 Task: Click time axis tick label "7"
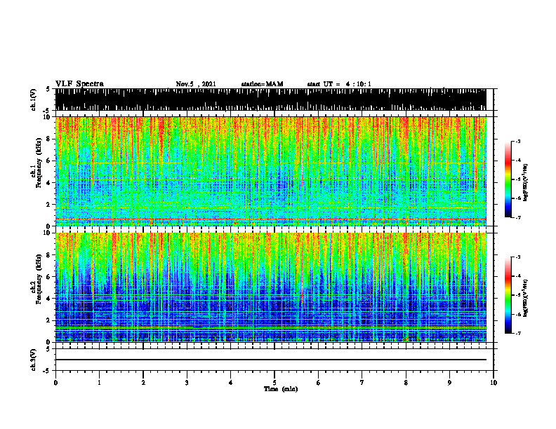(362, 383)
